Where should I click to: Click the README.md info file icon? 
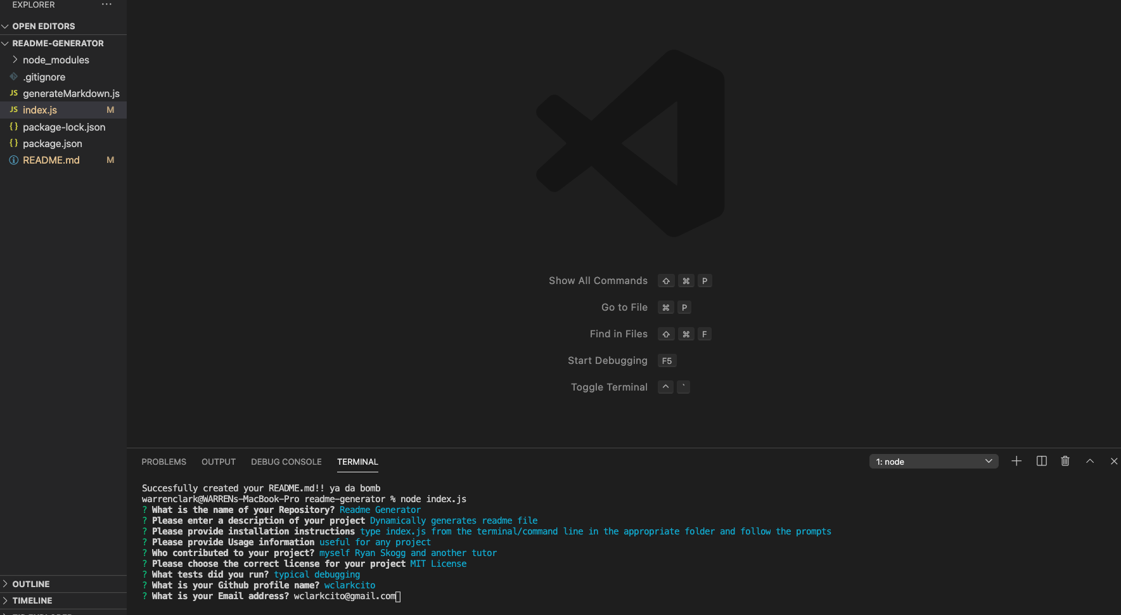coord(13,160)
